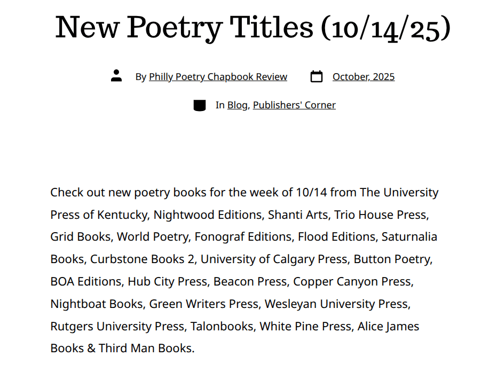Open the Publishers' Corner category link

pyautogui.click(x=294, y=105)
